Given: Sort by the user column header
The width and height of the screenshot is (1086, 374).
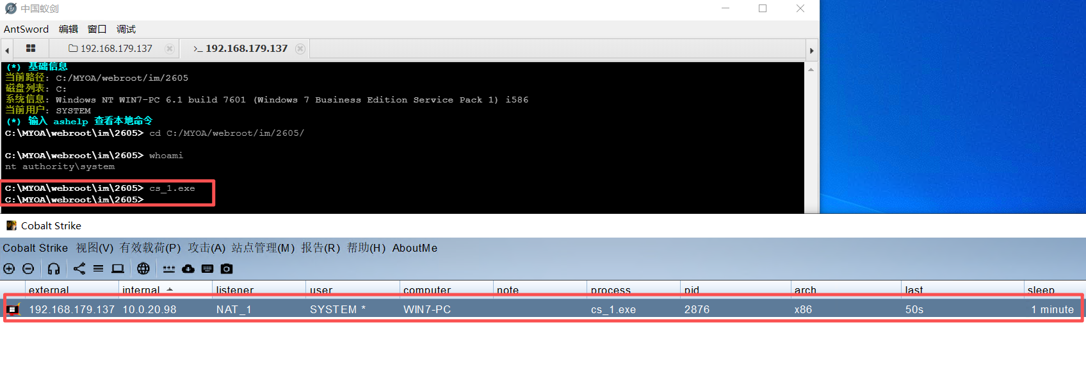Looking at the screenshot, I should pyautogui.click(x=353, y=289).
